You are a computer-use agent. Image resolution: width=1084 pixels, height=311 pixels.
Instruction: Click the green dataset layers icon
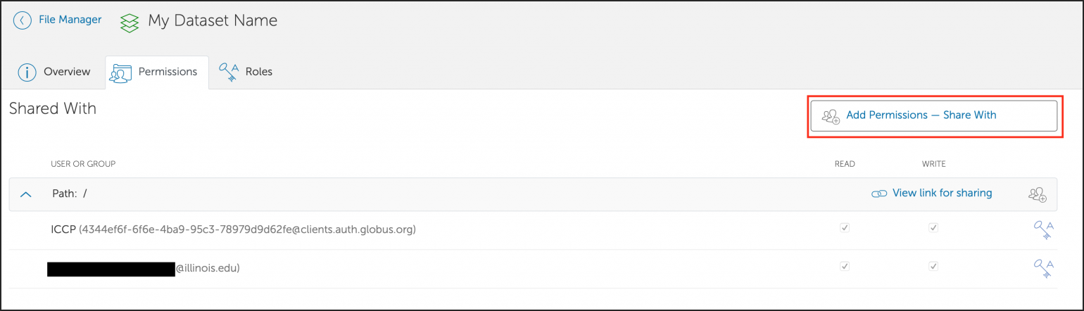(x=130, y=22)
